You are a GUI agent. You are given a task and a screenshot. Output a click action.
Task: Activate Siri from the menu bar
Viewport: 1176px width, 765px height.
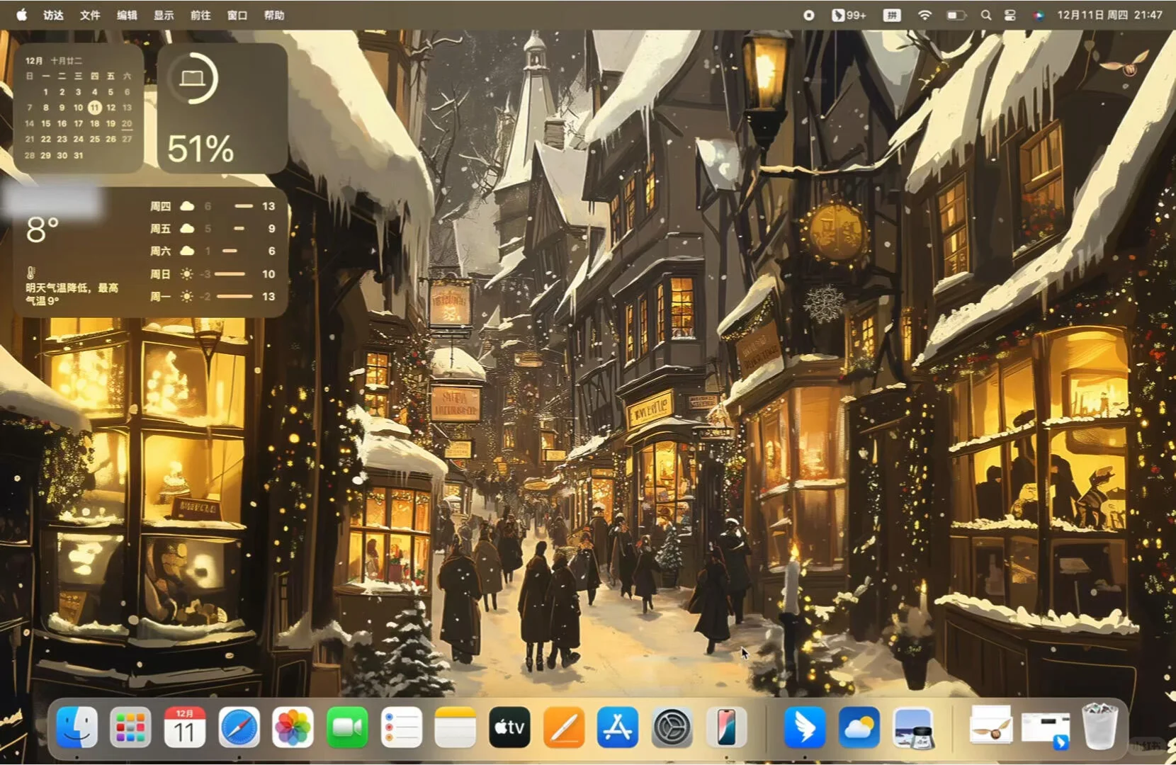[x=1039, y=15]
